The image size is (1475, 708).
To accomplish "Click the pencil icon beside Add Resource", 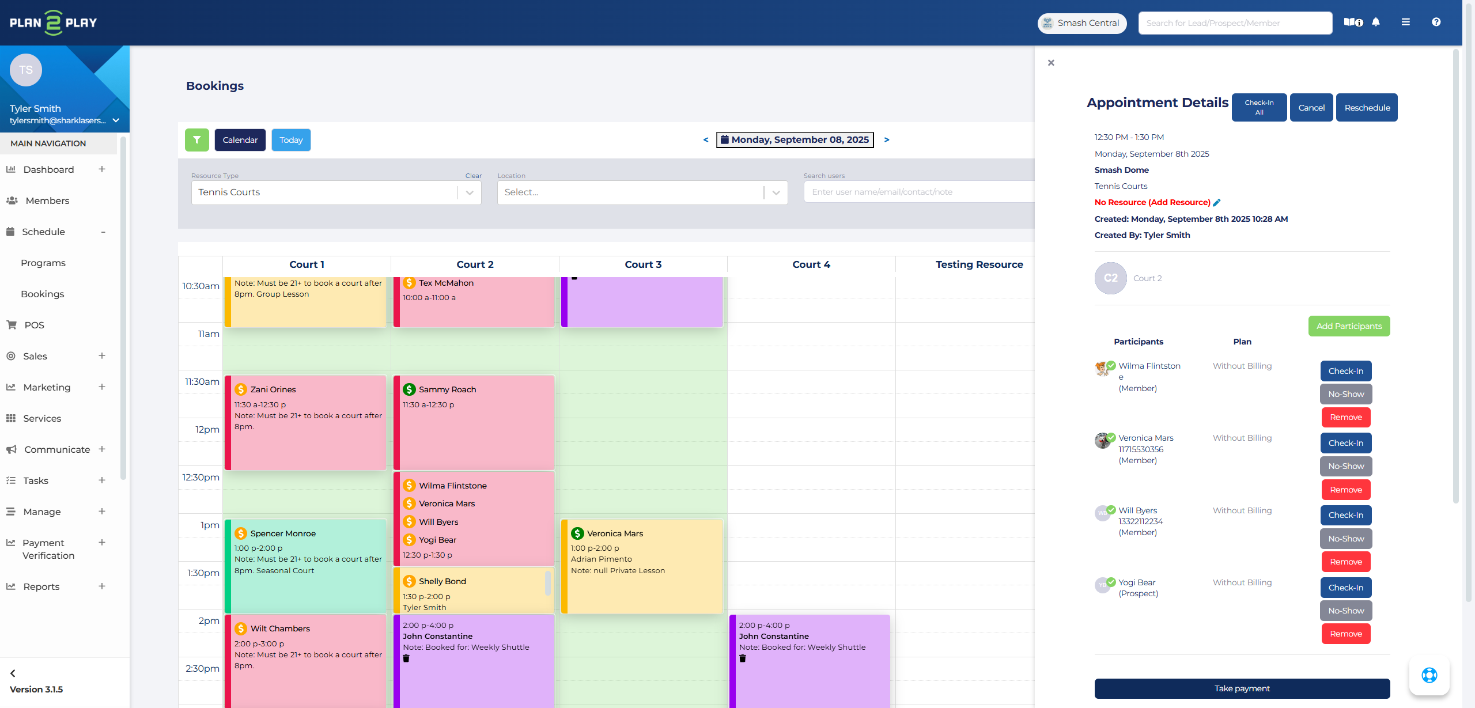I will coord(1217,203).
